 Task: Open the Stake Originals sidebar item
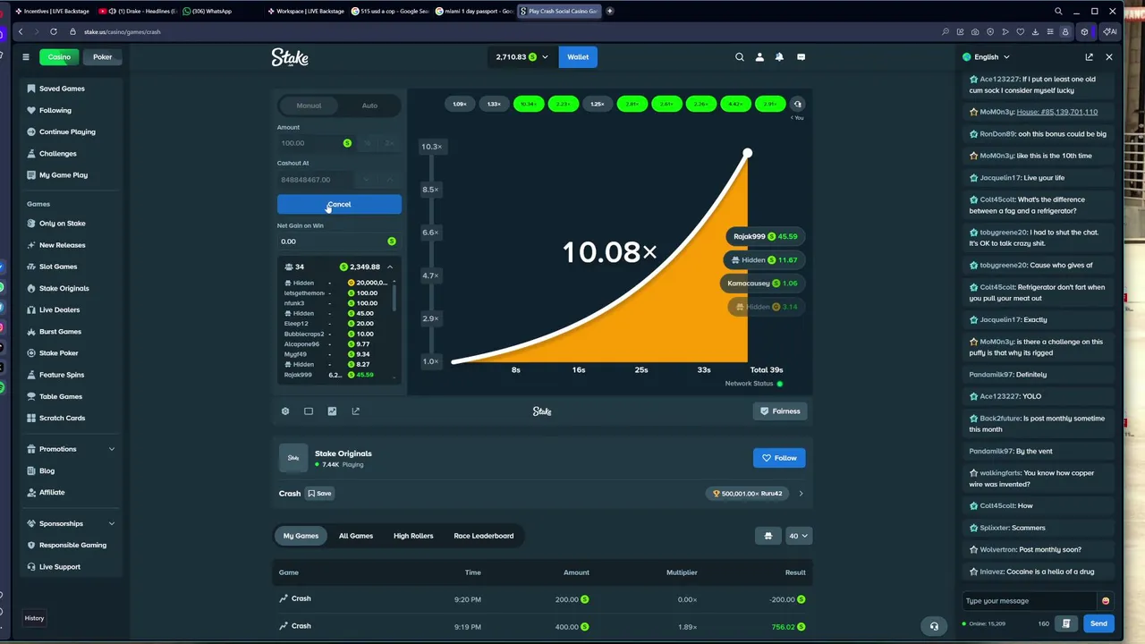click(x=64, y=288)
